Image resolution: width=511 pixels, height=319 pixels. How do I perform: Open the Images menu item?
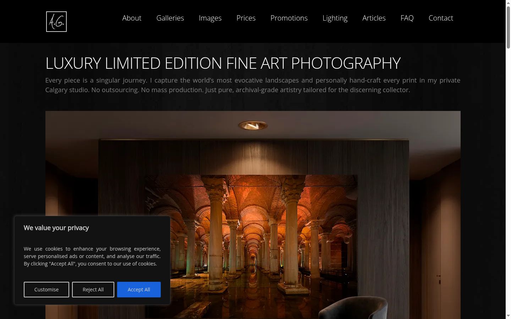tap(210, 18)
